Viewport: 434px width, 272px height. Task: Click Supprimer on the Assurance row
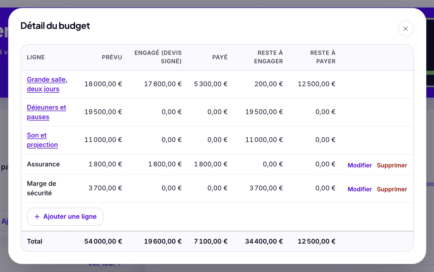click(x=392, y=165)
